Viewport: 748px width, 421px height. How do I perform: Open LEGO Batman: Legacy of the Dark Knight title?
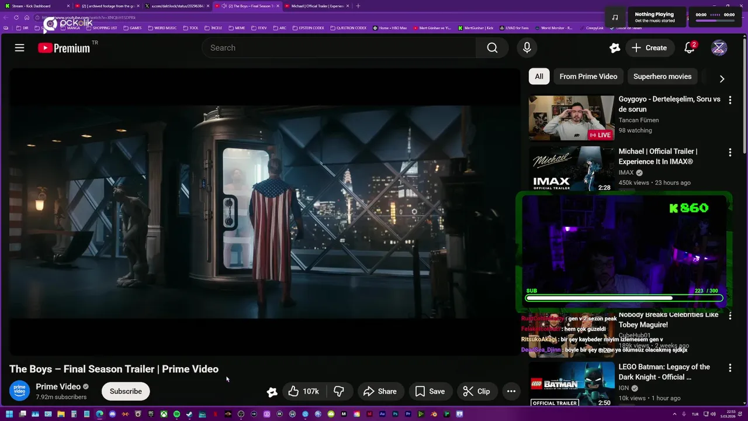[664, 372]
